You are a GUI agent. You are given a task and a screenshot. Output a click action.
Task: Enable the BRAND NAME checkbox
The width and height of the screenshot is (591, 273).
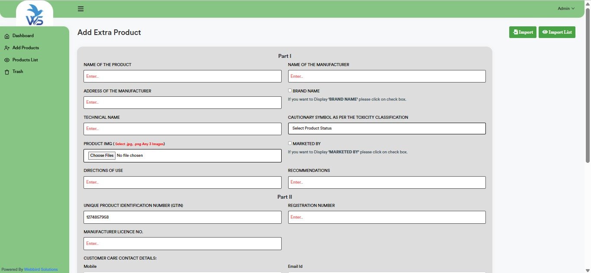click(x=290, y=91)
